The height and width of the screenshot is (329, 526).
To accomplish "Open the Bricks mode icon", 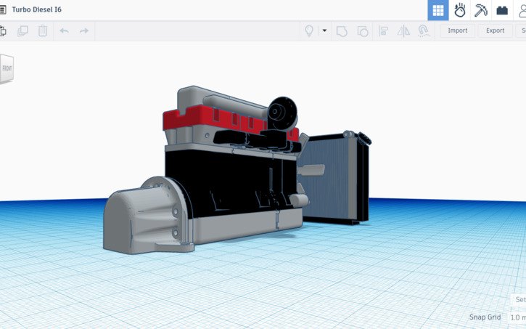I will (x=502, y=10).
